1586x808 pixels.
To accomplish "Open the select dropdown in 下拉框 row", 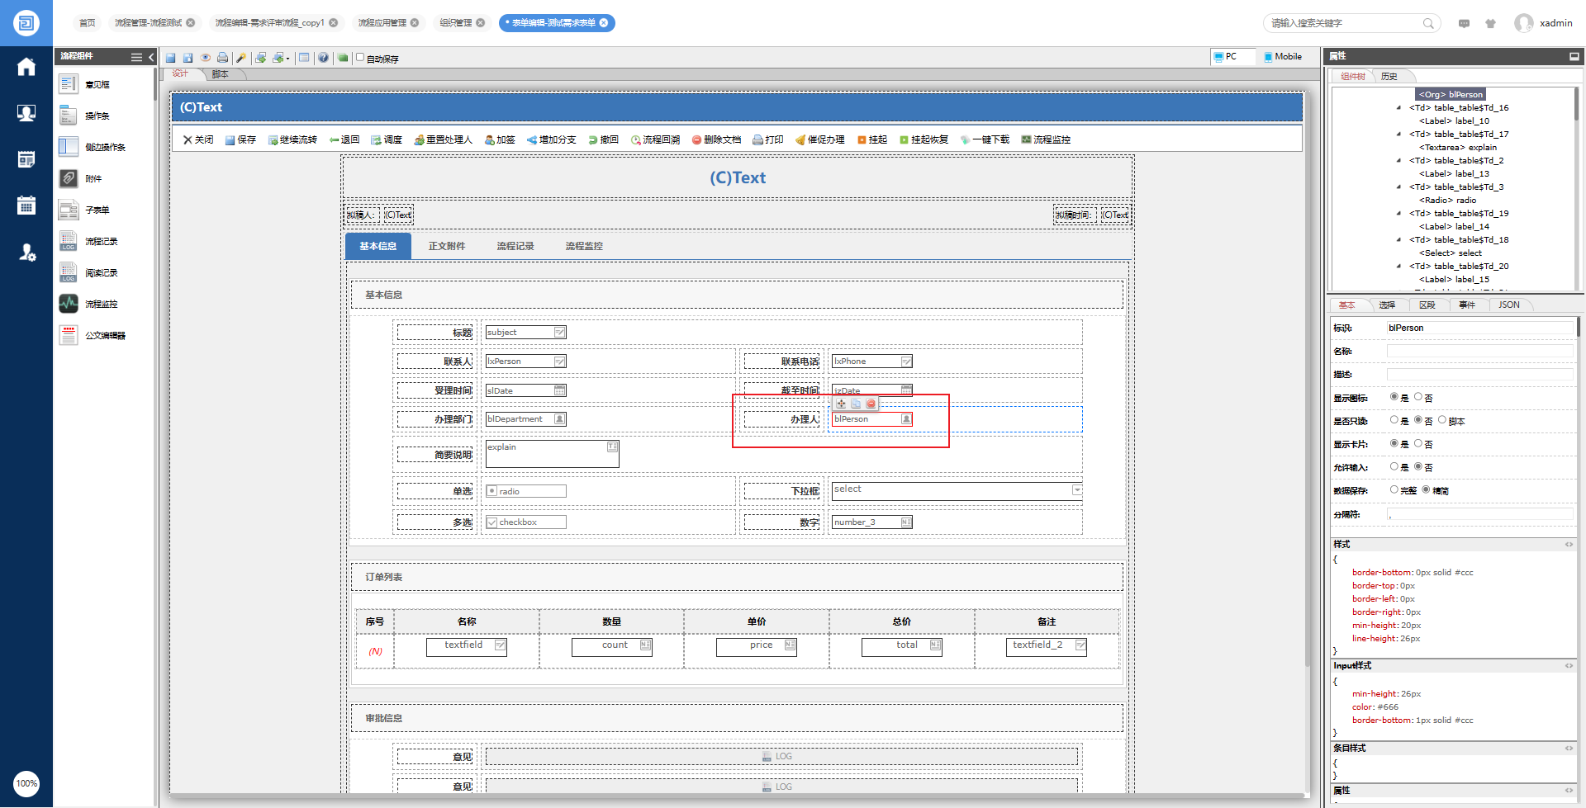I will click(1077, 490).
